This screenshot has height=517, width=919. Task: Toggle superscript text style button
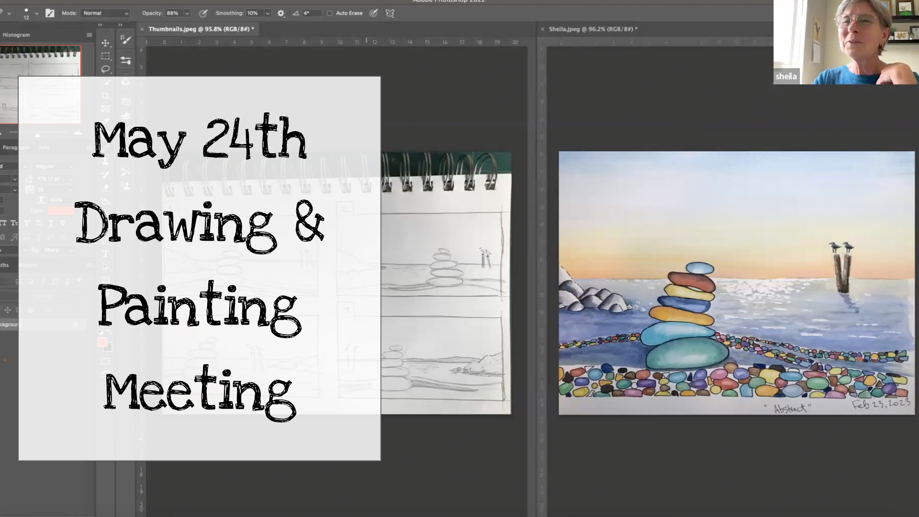tap(27, 223)
